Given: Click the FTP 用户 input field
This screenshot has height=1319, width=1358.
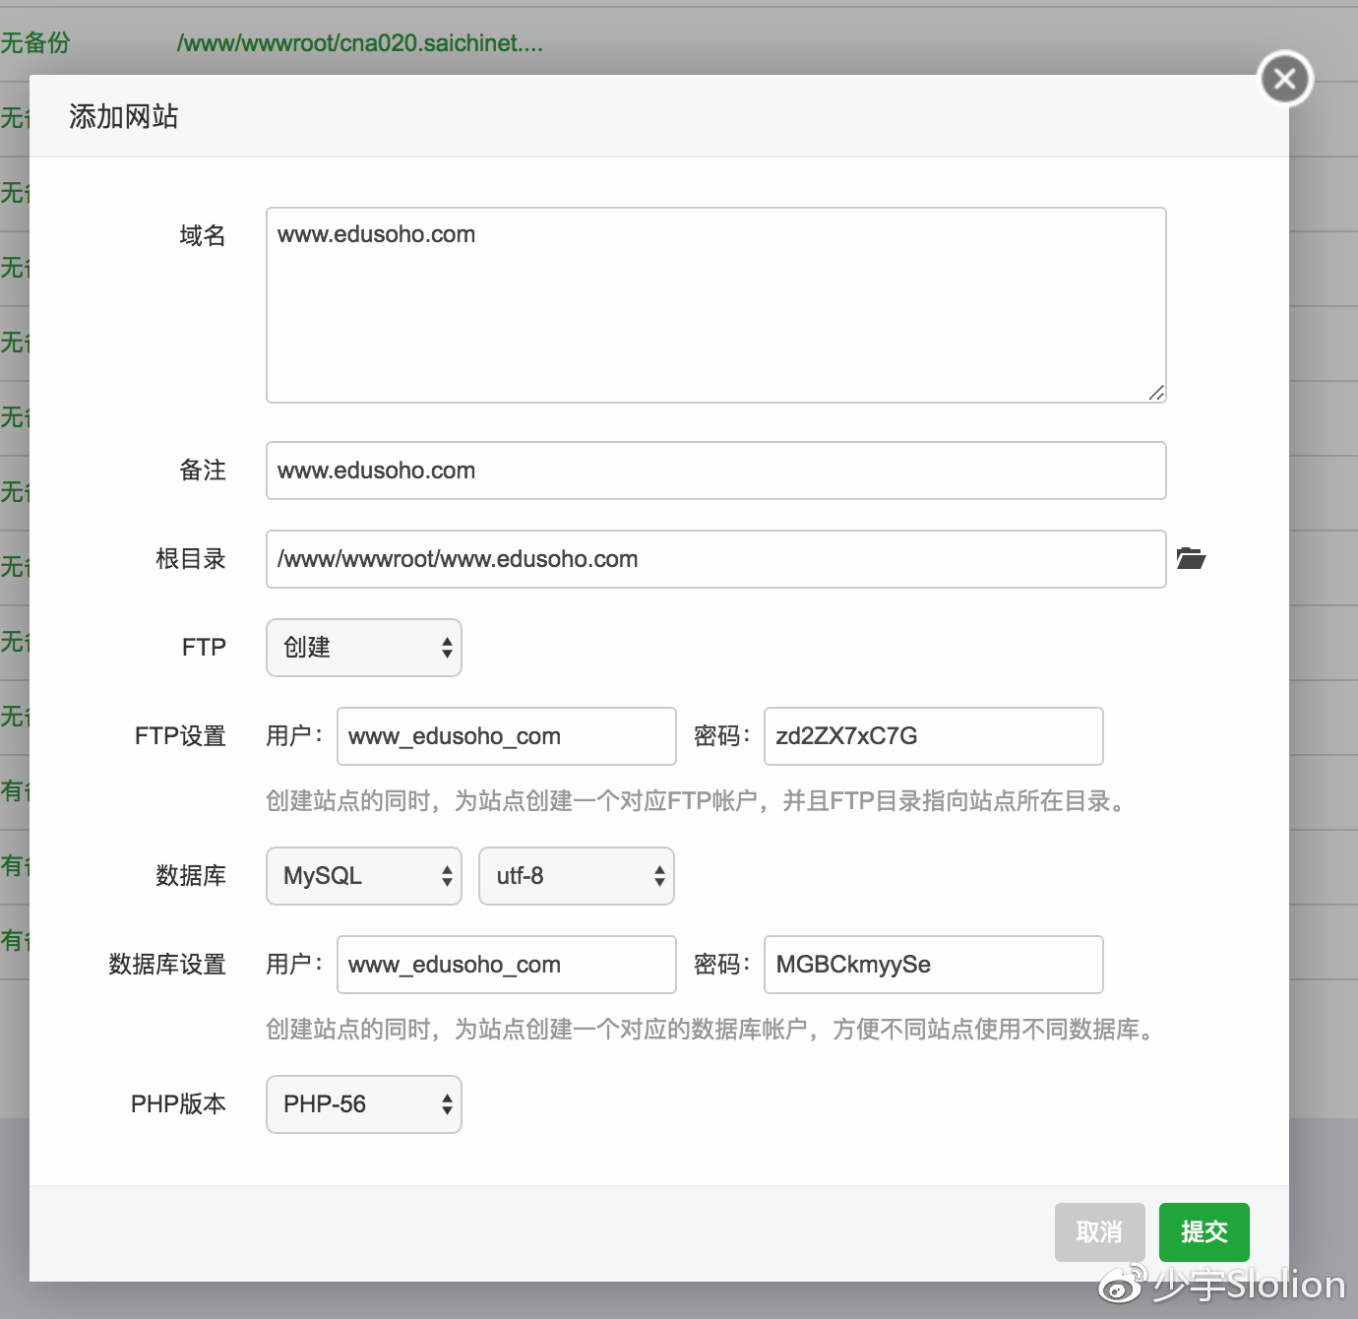Looking at the screenshot, I should pos(507,736).
